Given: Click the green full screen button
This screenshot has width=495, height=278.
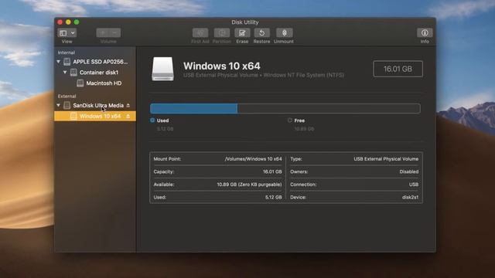Looking at the screenshot, I should point(77,22).
